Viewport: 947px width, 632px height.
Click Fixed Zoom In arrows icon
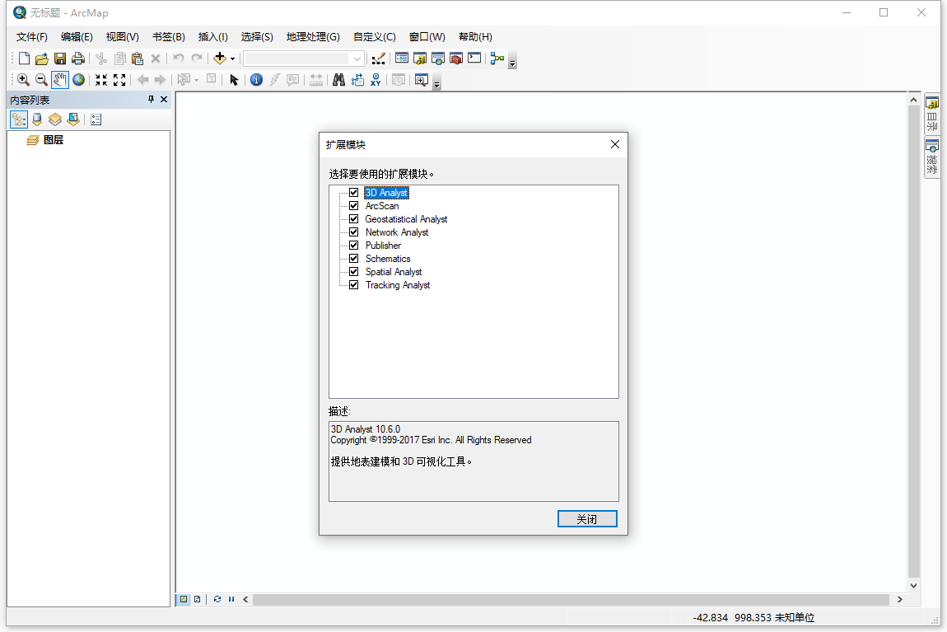tap(100, 80)
